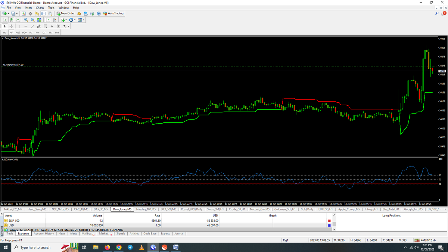Open the Templates dropdown
This screenshot has width=448, height=252.
click(x=81, y=20)
